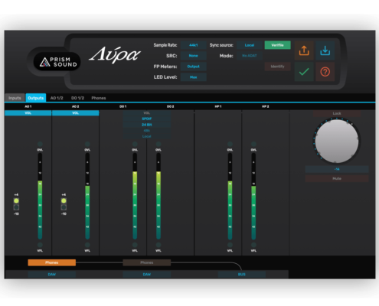The height and width of the screenshot is (306, 379).
Task: Open the Sample Rate dropdown showing 44k1
Action: (x=194, y=45)
